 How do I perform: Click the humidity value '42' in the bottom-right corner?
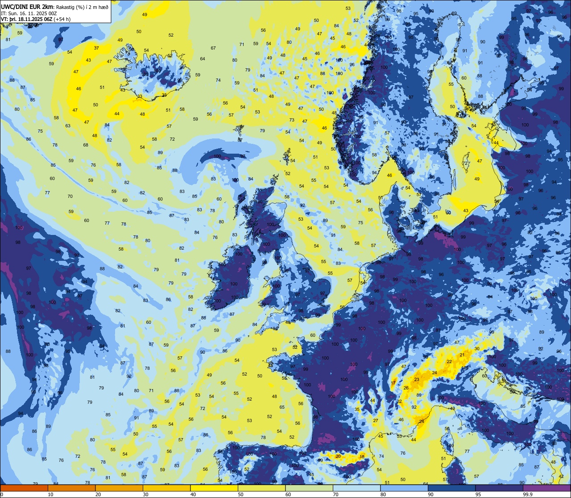tap(561, 476)
